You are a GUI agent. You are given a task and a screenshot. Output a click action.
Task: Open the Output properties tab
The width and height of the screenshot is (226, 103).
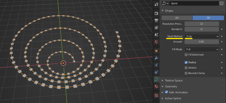(x=156, y=20)
